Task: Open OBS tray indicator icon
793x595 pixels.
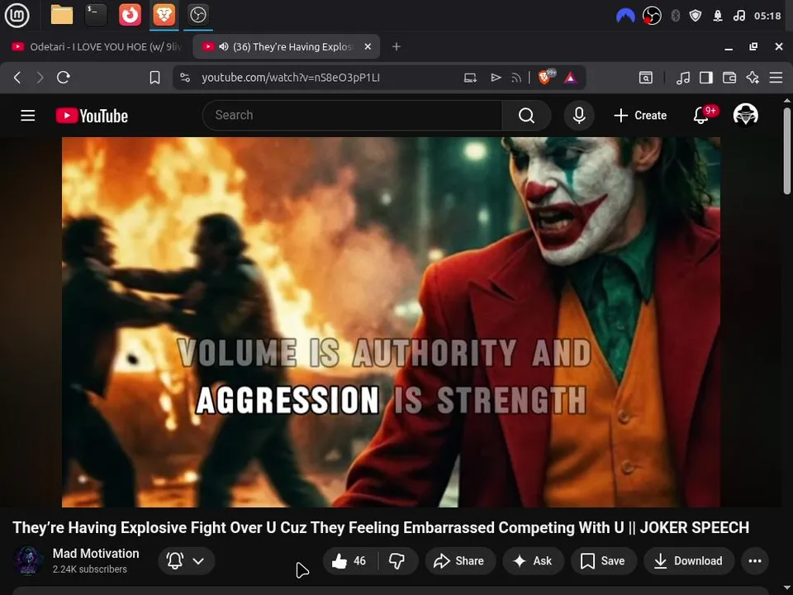Action: click(x=652, y=17)
